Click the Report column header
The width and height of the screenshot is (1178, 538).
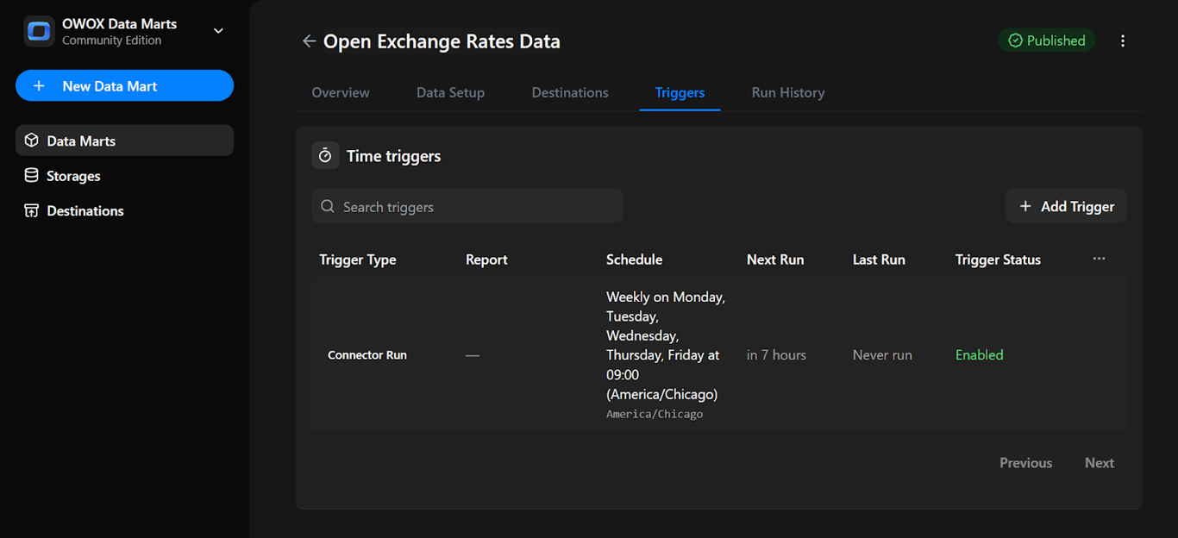pyautogui.click(x=486, y=260)
